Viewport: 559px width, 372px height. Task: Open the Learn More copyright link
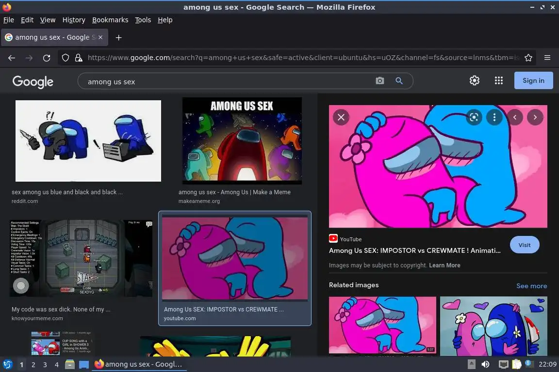(x=444, y=265)
